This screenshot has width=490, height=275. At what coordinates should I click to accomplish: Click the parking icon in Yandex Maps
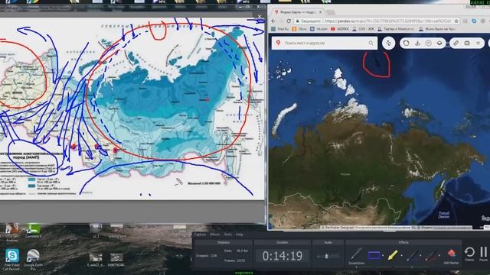(x=429, y=43)
